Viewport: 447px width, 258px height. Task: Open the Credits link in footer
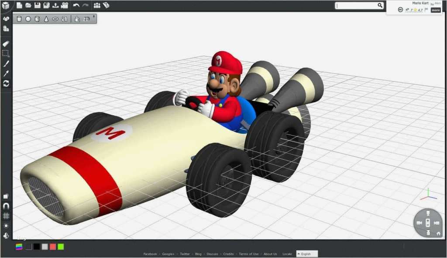pos(228,254)
